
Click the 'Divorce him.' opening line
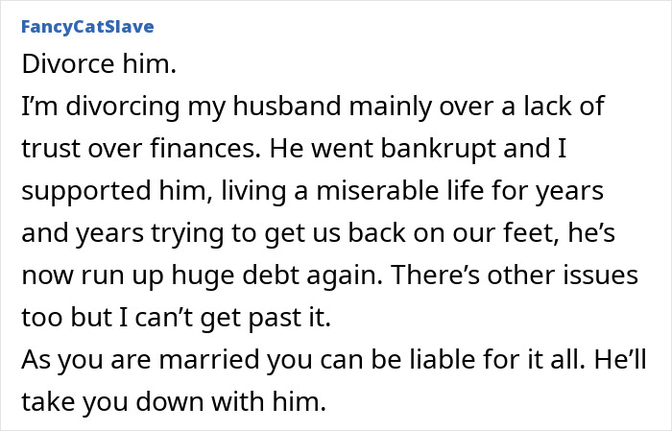[83, 67]
